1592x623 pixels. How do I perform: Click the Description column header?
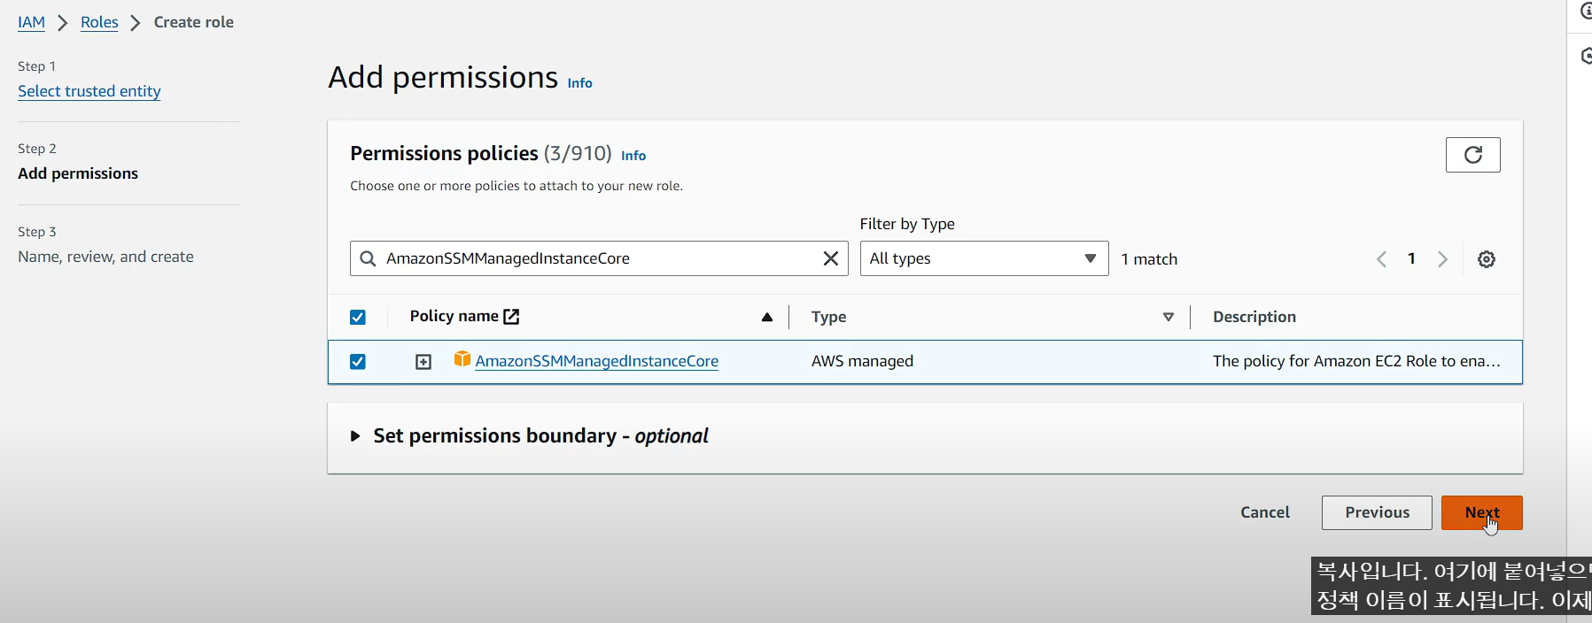coord(1254,317)
